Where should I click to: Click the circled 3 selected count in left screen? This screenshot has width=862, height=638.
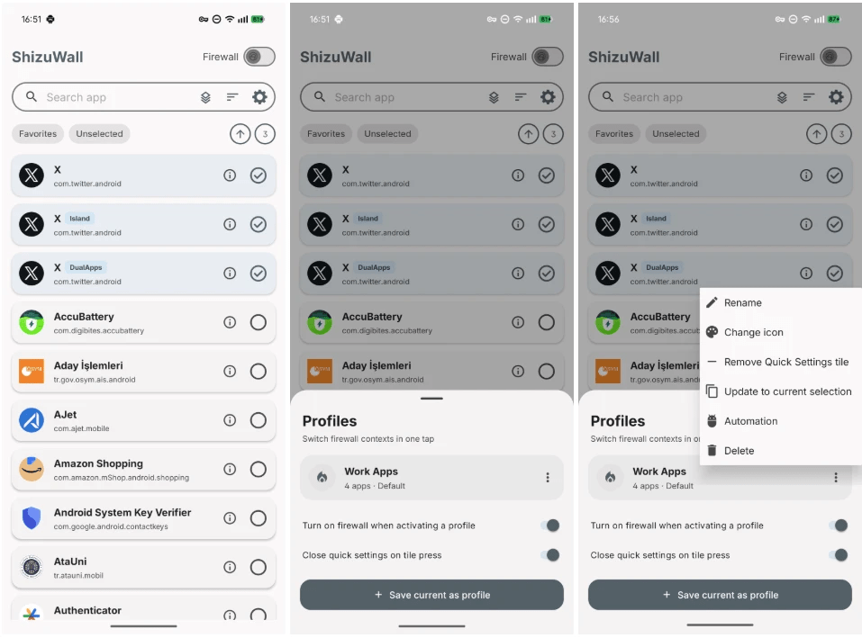[x=265, y=134]
